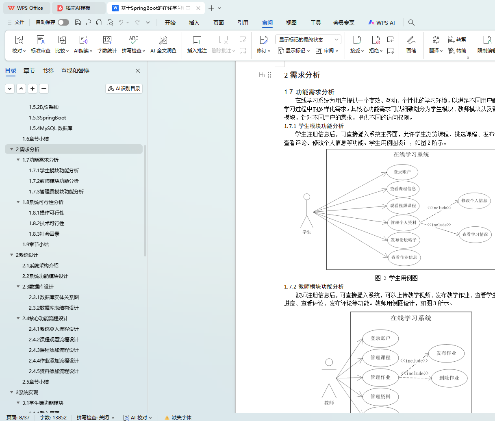The height and width of the screenshot is (421, 495).
Task: Select the 画笔 pen tool
Action: tap(411, 40)
